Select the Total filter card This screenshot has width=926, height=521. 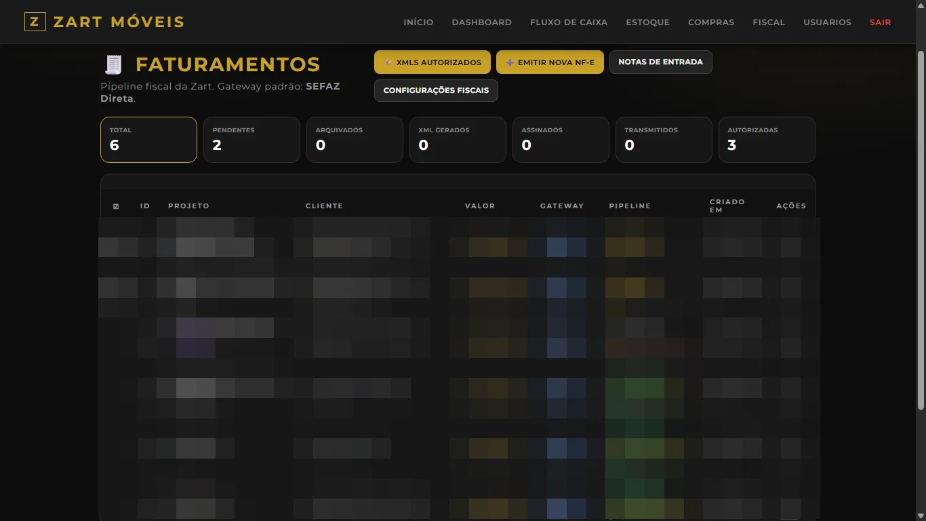coord(148,140)
